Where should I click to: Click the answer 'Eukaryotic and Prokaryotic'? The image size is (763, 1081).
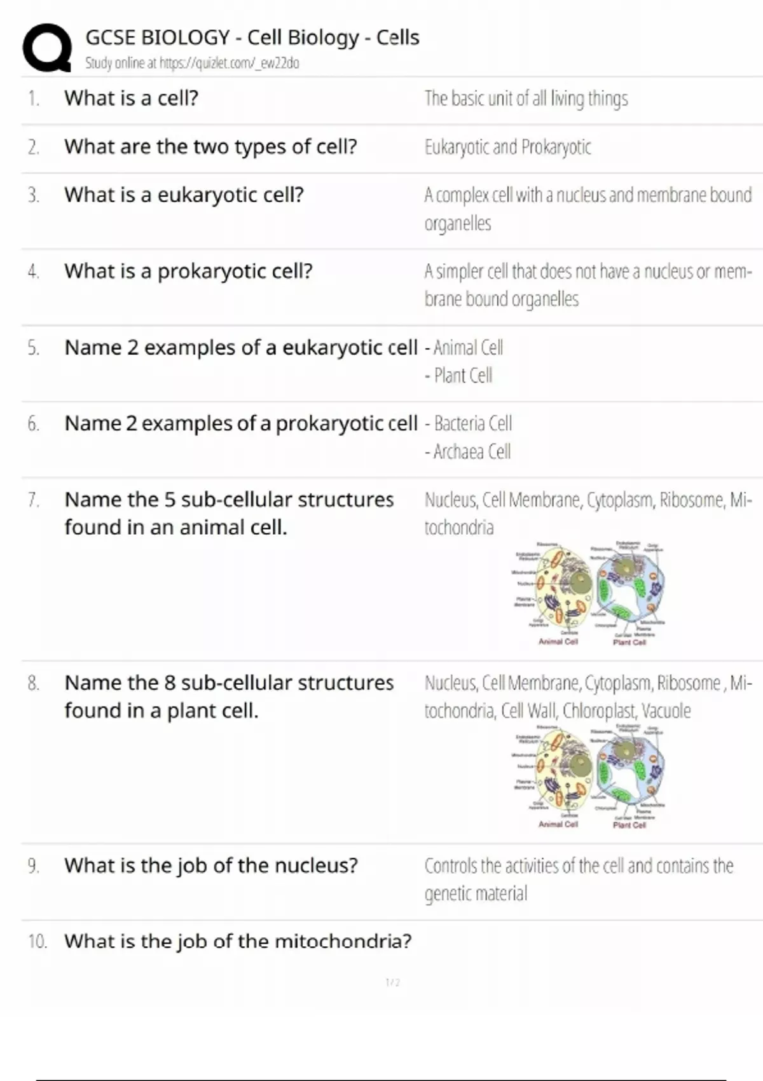click(x=507, y=147)
